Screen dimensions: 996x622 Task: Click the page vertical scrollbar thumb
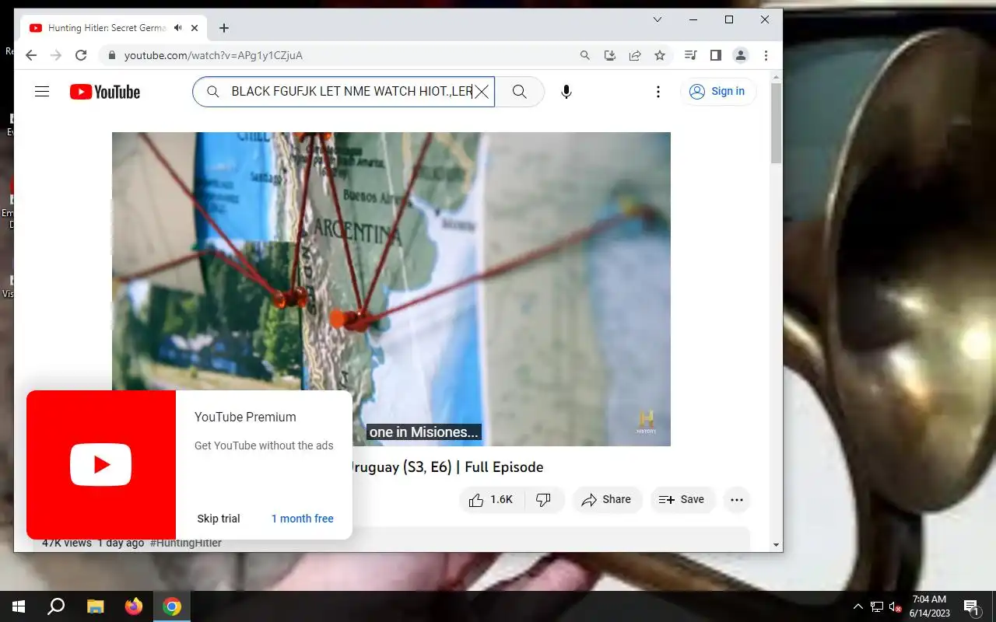776,123
